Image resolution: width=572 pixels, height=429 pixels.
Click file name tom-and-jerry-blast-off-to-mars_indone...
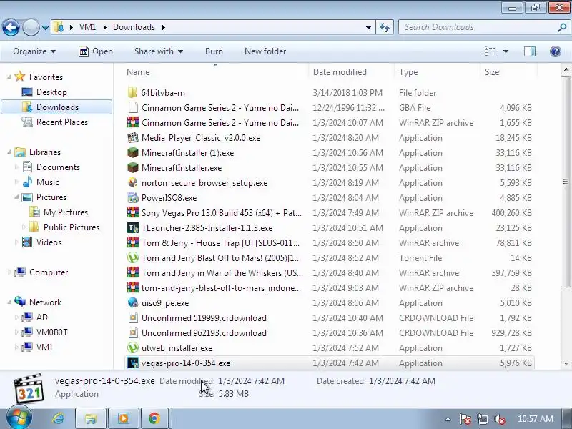(x=221, y=288)
